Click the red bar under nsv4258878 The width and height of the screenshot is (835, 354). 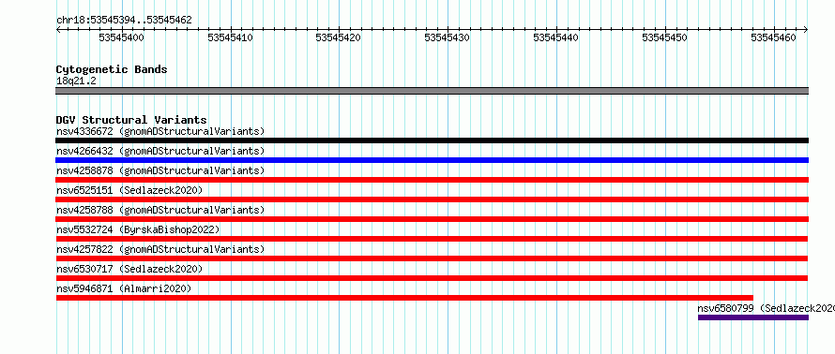point(432,180)
